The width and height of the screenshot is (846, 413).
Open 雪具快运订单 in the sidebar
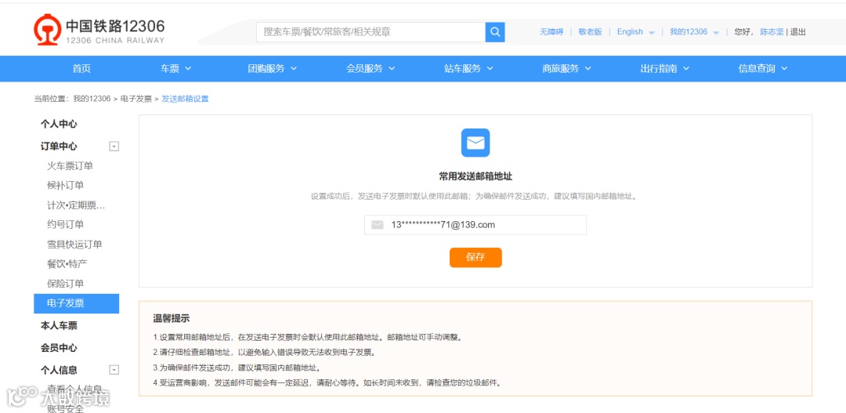coord(74,245)
